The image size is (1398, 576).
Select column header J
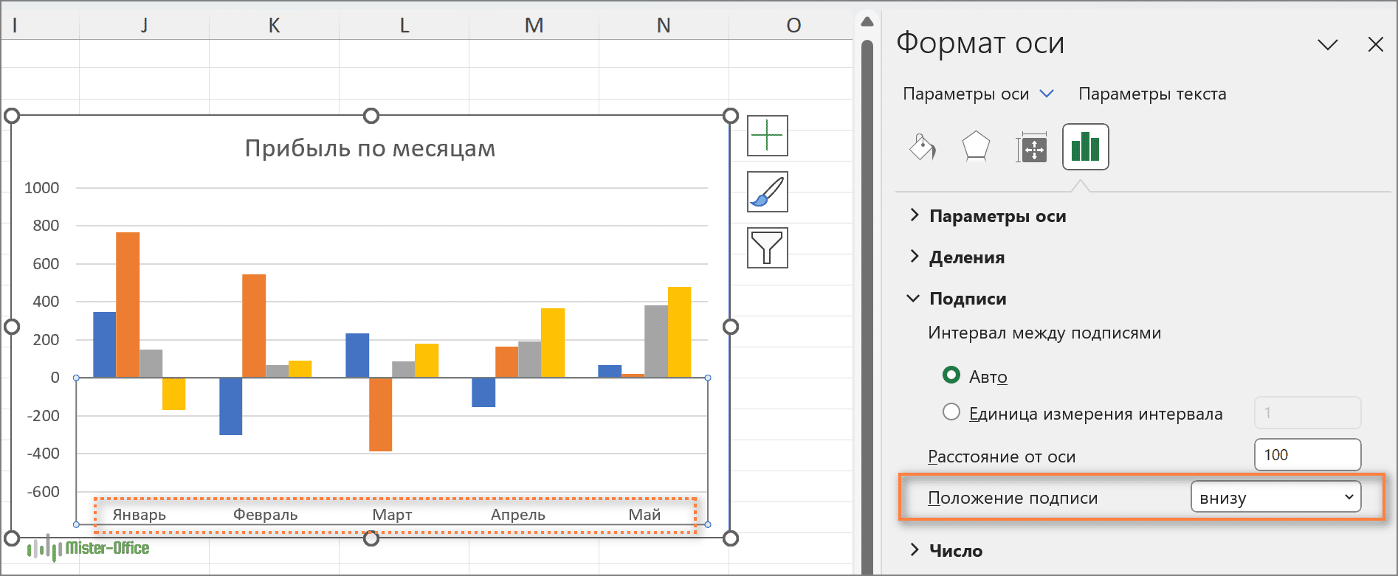tap(144, 25)
